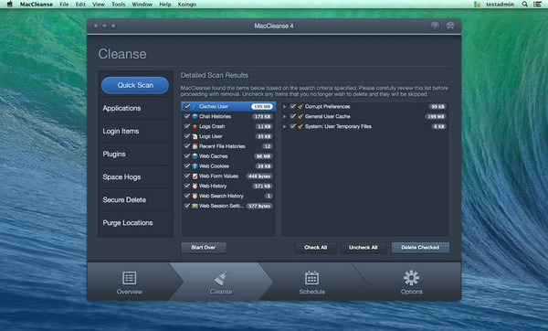Open the Overview section icon
This screenshot has height=331, width=548.
tap(130, 278)
